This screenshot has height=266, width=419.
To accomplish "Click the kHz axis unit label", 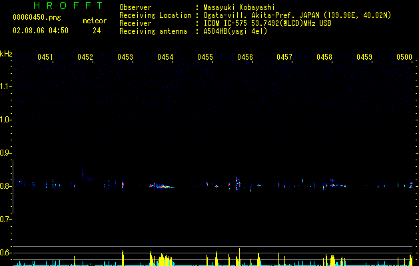I will [6, 54].
